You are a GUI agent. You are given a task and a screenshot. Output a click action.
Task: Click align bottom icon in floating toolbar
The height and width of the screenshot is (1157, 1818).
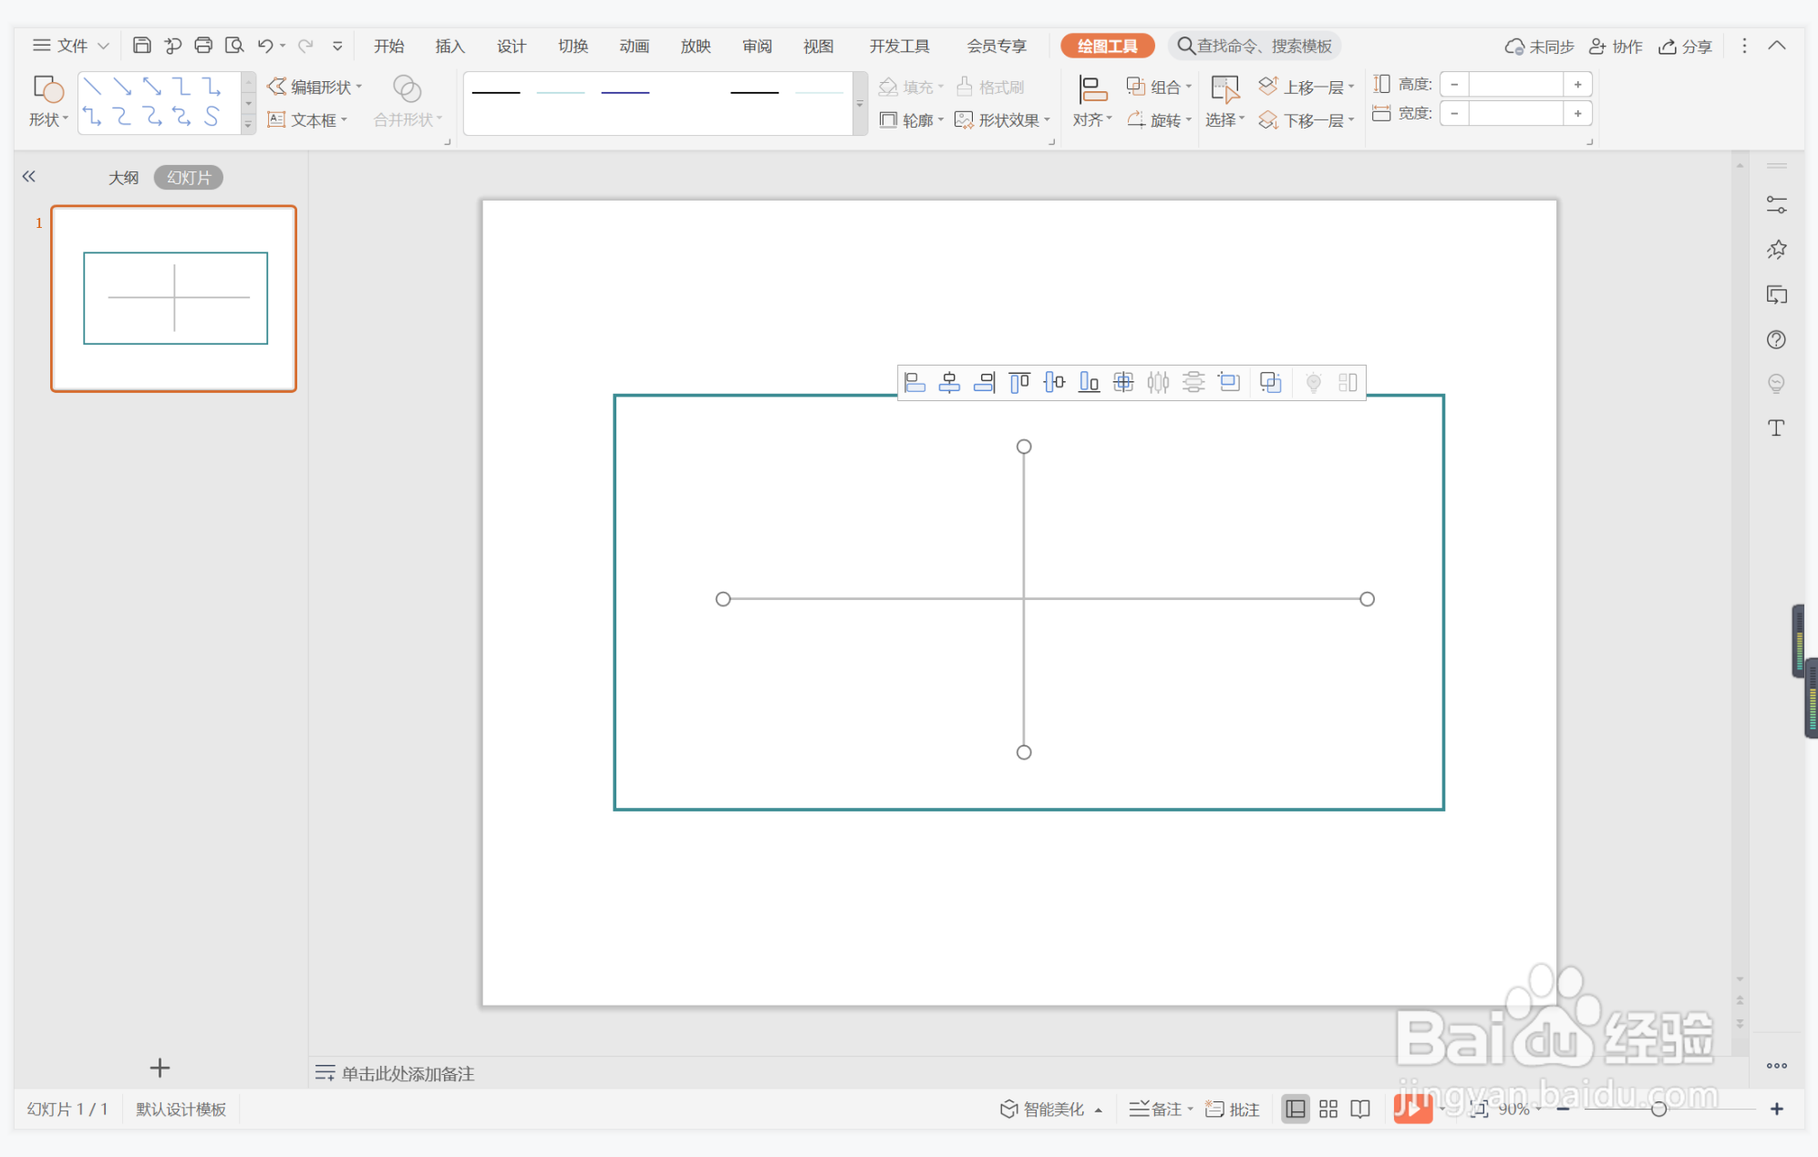coord(1089,383)
